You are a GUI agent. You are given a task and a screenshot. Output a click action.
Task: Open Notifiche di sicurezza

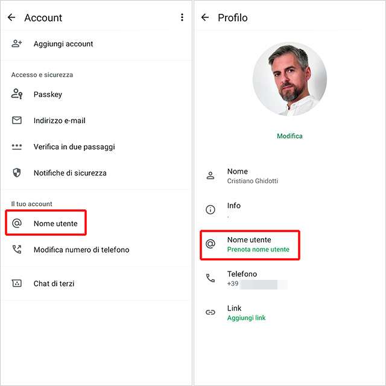96,173
